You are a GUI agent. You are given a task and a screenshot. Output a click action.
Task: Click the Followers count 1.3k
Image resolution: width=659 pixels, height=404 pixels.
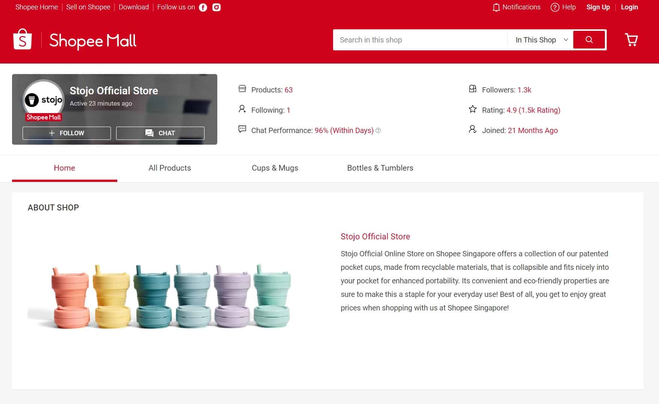524,90
